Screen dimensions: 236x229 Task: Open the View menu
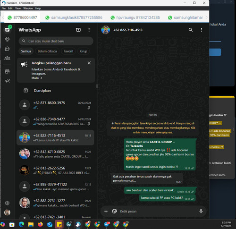tap(18, 8)
